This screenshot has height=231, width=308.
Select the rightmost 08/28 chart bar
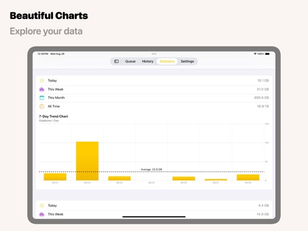[248, 177]
